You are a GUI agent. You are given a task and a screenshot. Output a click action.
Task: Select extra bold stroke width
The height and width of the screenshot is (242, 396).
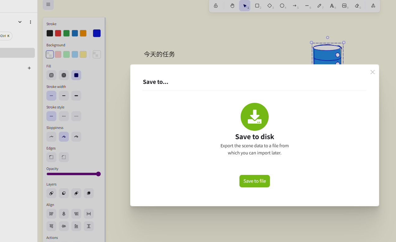click(76, 96)
